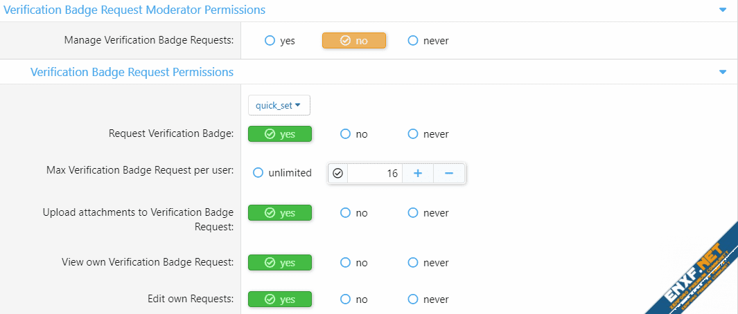Click the Verification Badge Request Permissions heading

(x=132, y=72)
